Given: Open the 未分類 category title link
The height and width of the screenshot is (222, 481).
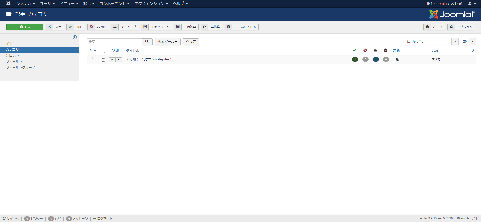Looking at the screenshot, I should 131,59.
